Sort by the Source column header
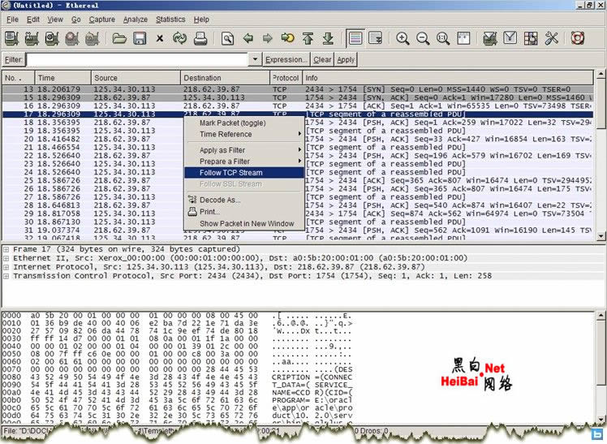The height and width of the screenshot is (444, 607). point(136,78)
